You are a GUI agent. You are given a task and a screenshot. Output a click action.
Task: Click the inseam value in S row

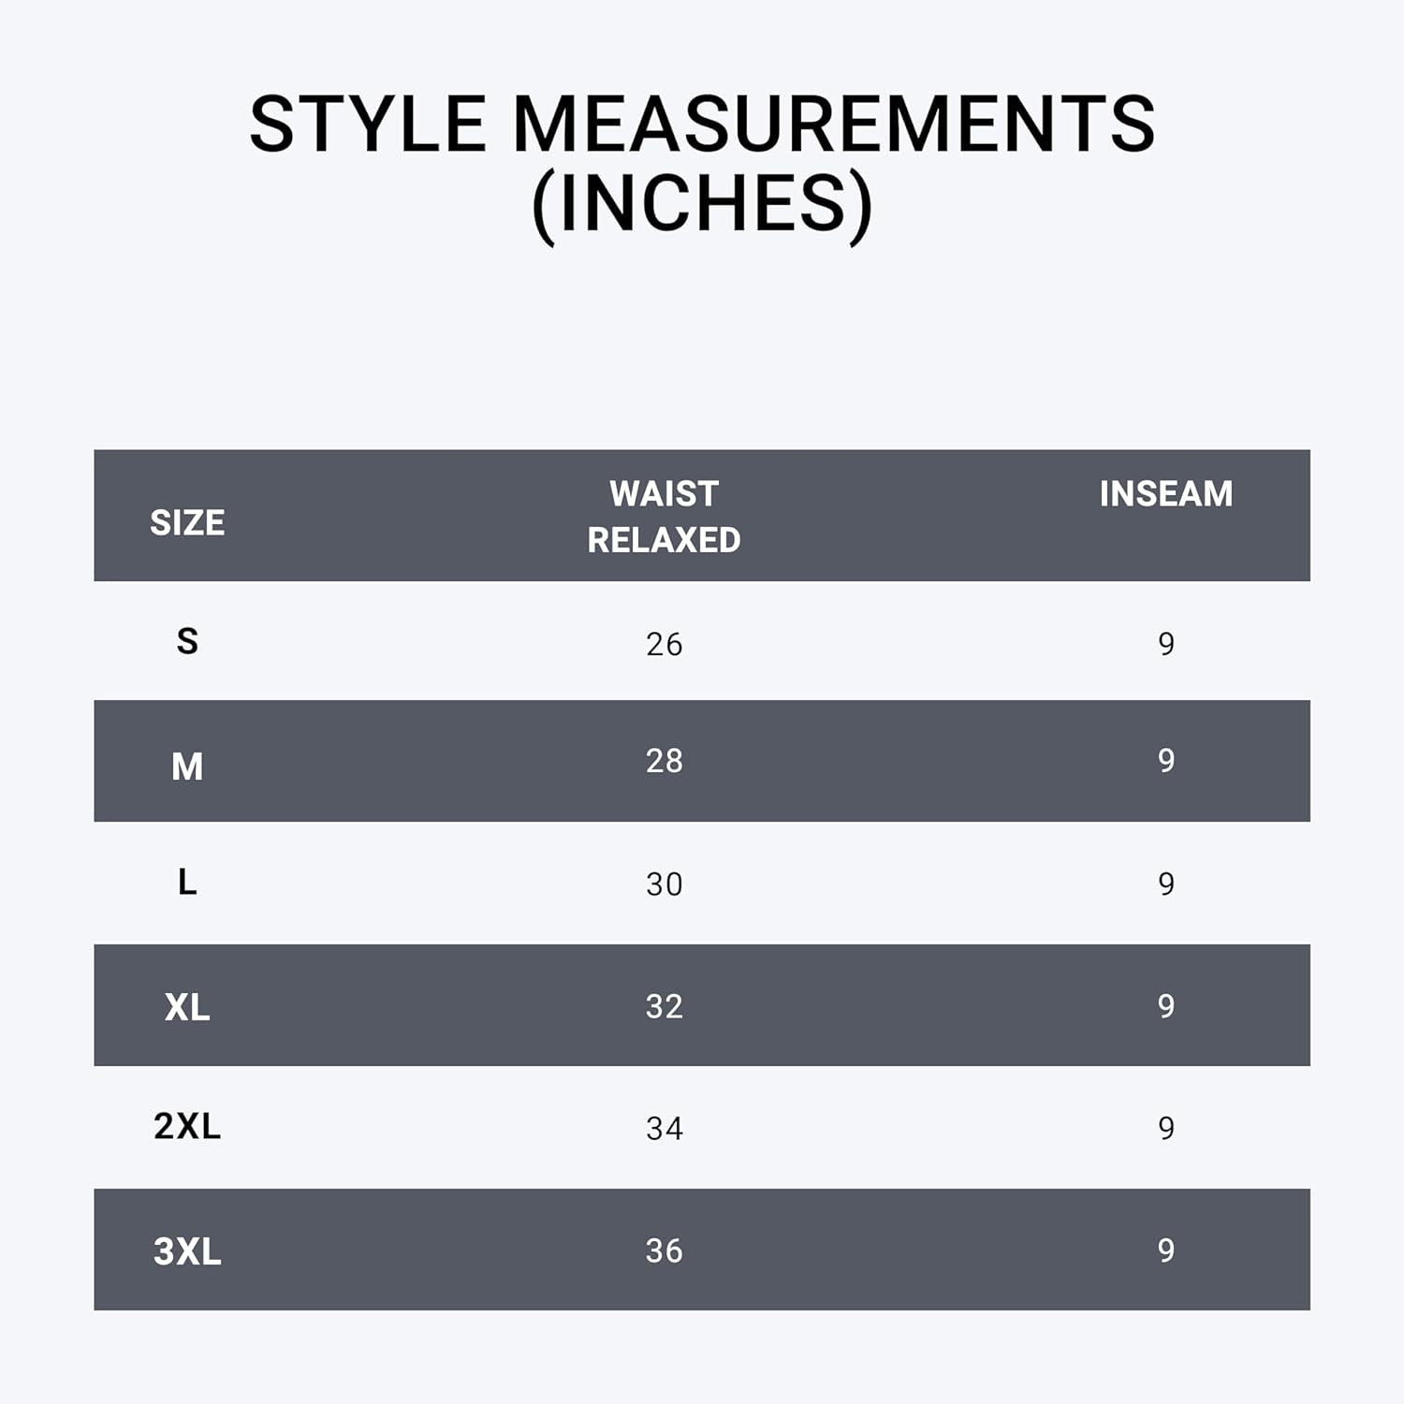(x=1165, y=643)
